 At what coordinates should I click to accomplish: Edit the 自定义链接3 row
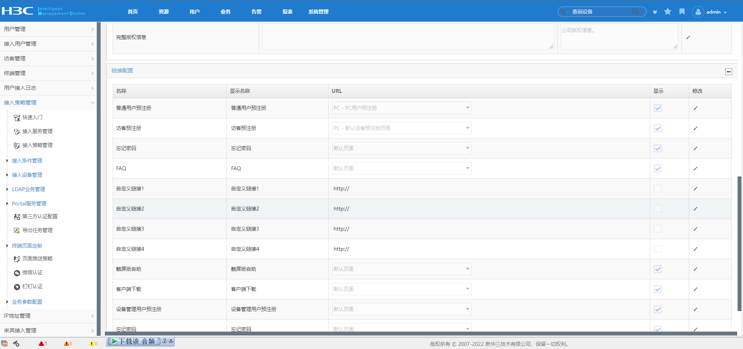coord(695,229)
